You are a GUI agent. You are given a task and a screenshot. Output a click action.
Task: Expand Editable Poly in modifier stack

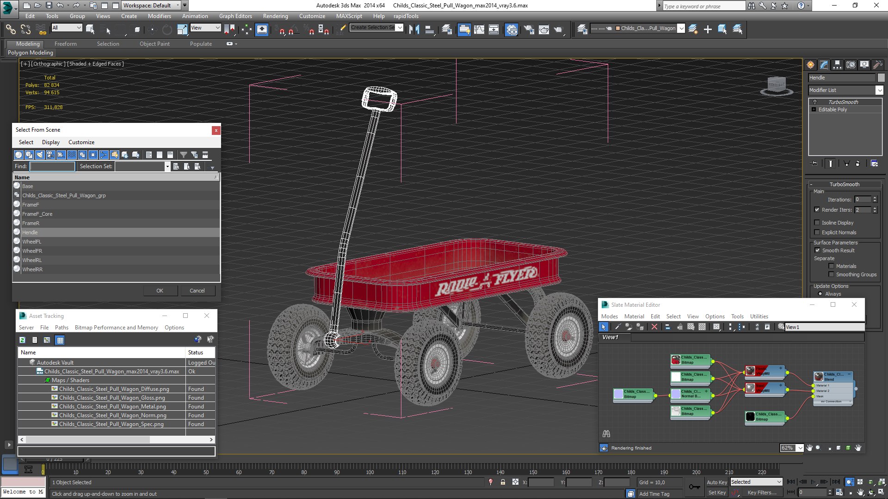click(x=814, y=110)
